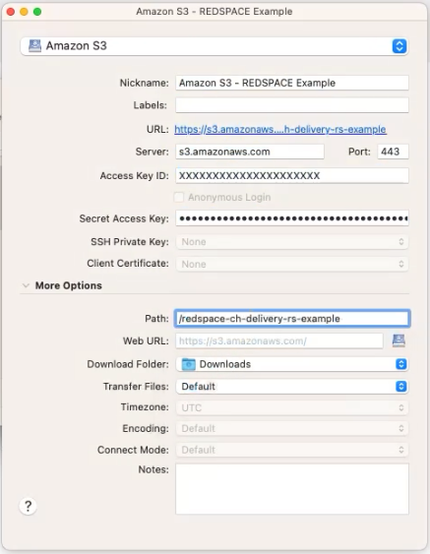Click the Secret Access Key field
The width and height of the screenshot is (430, 554).
pos(292,218)
